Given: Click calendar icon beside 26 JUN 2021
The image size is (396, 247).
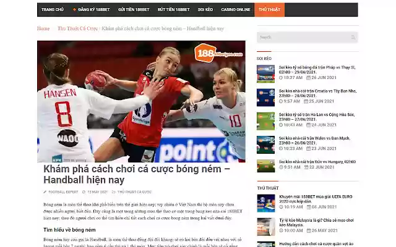Looking at the screenshot, I should coord(308,78).
